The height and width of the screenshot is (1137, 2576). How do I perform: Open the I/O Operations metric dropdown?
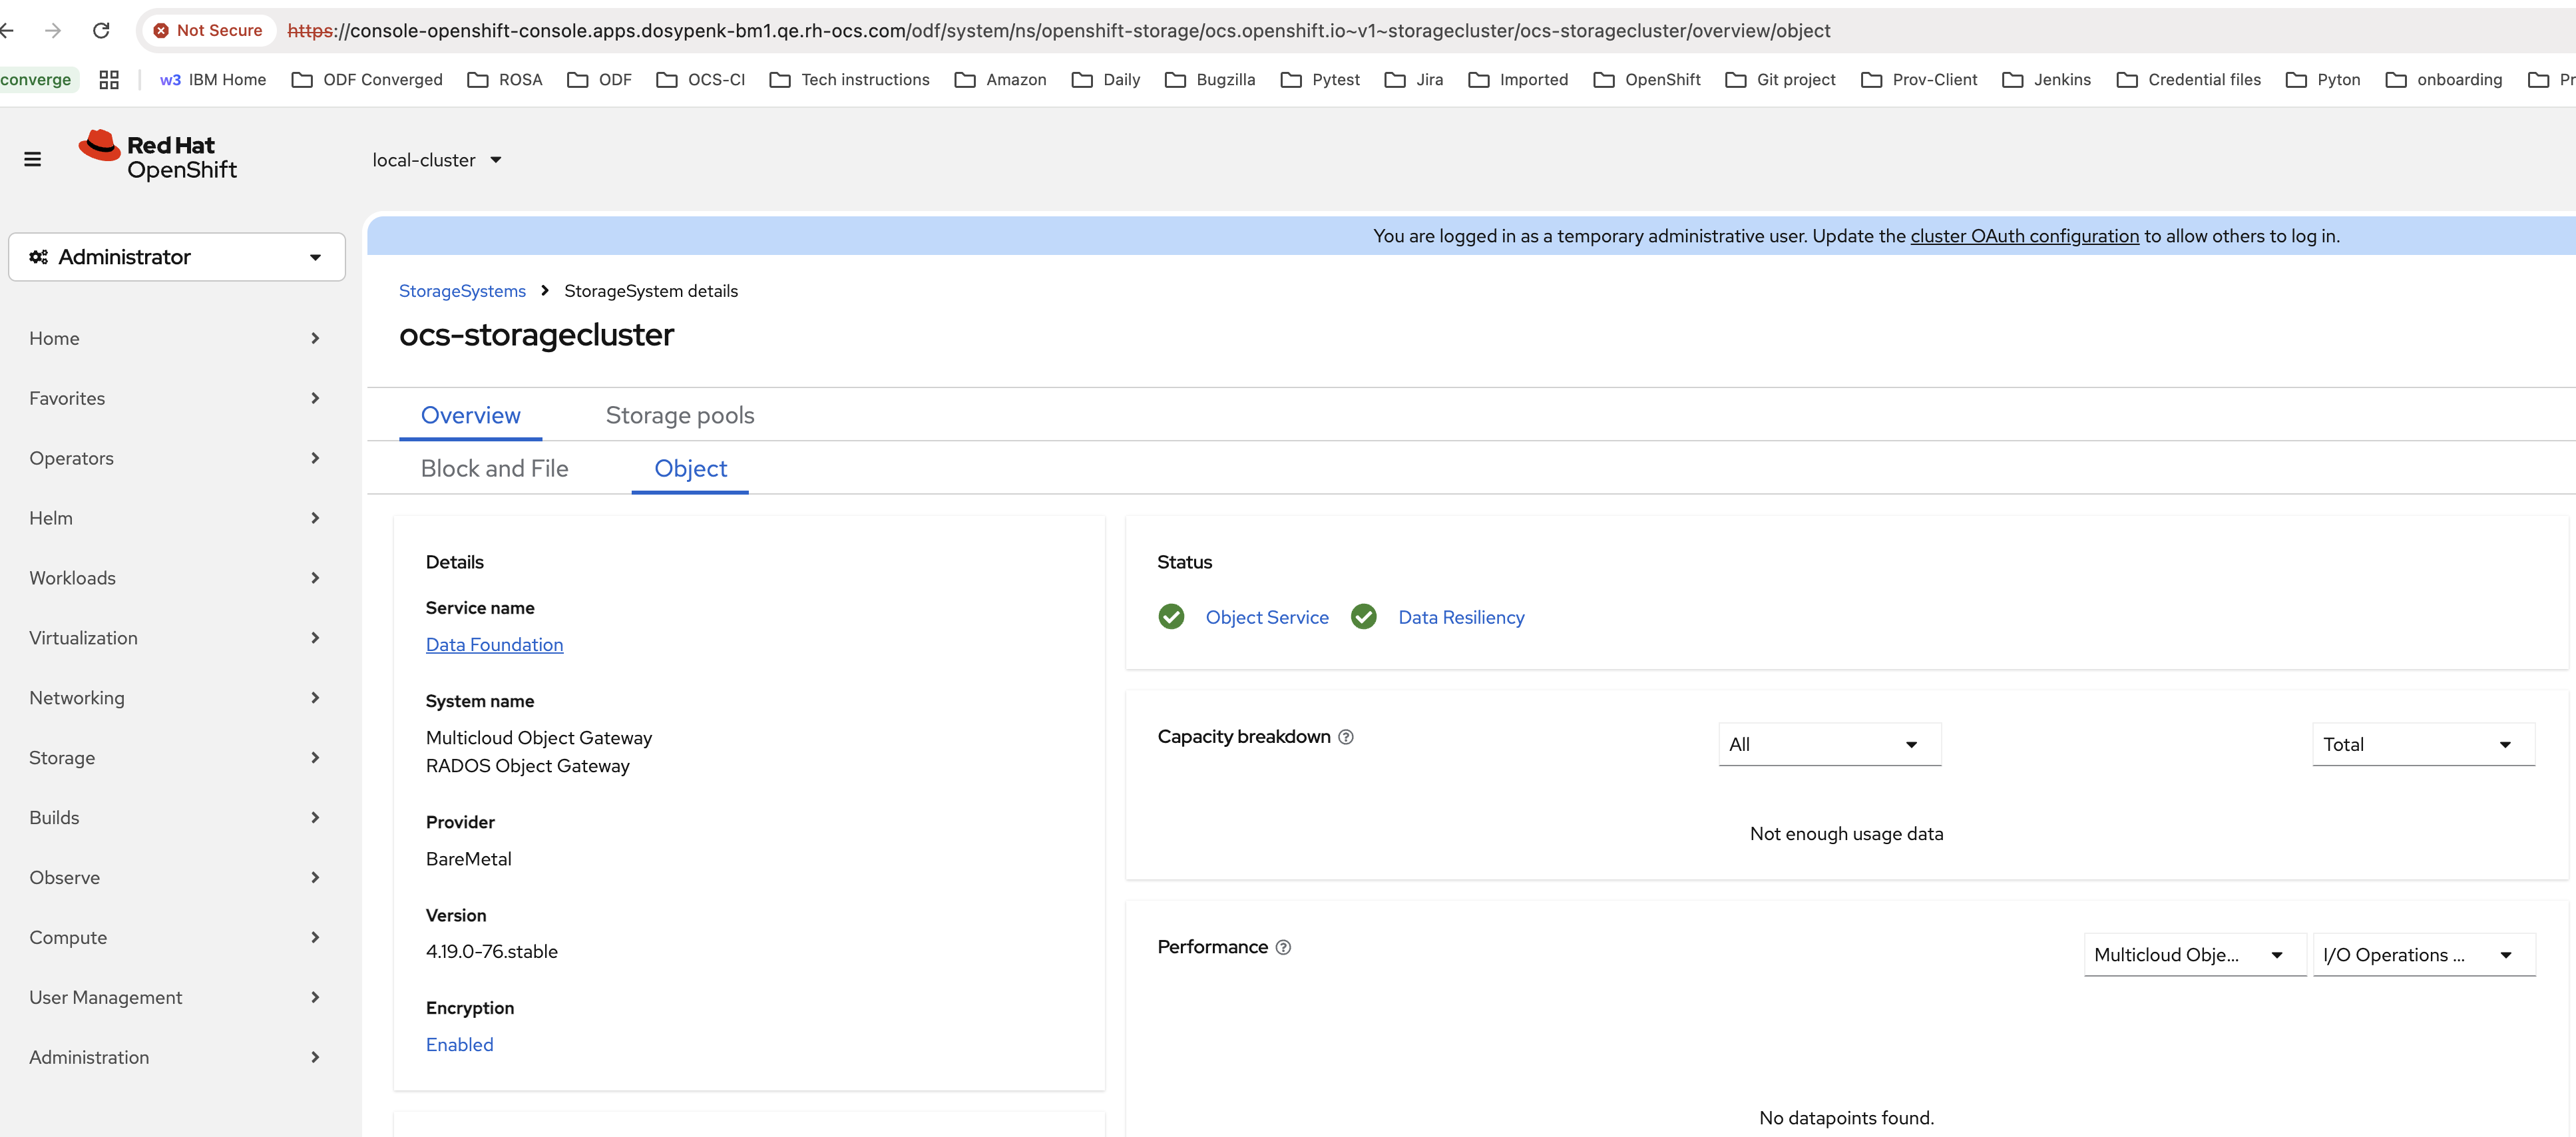2423,955
